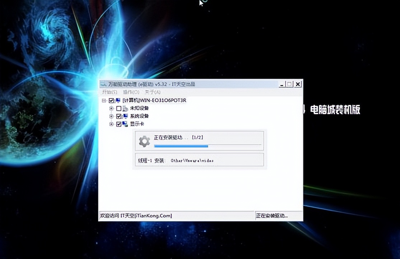Close the driver assistant window
Viewport: 400px width, 259px height.
298,84
